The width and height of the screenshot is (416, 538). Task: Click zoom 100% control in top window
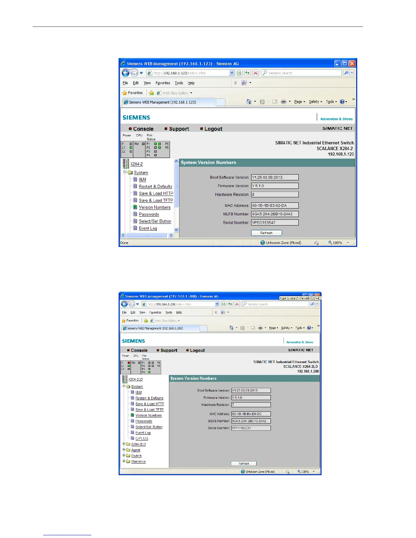coord(338,243)
